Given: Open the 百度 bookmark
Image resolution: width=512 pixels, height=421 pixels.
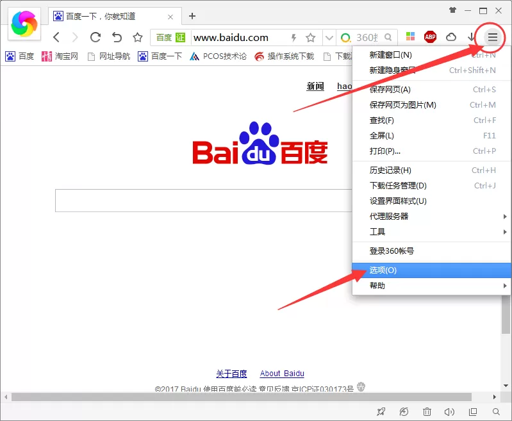Looking at the screenshot, I should pos(20,56).
